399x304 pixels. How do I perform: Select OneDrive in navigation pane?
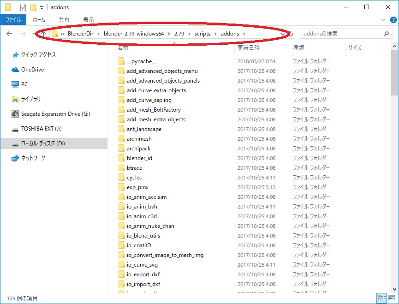pyautogui.click(x=32, y=70)
